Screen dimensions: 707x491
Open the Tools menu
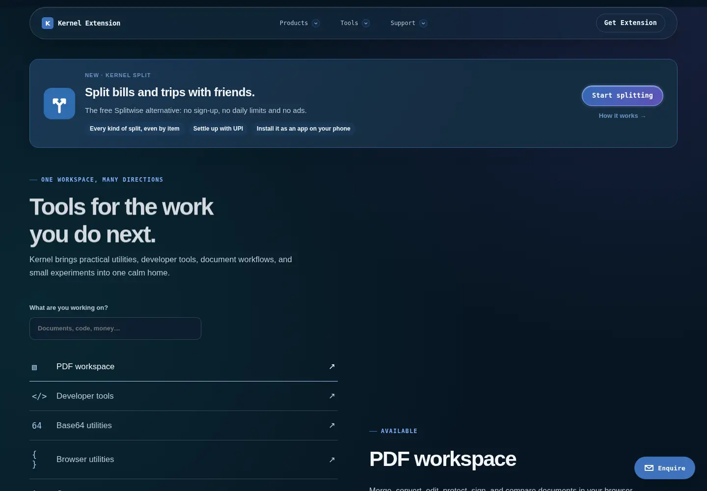click(x=354, y=23)
